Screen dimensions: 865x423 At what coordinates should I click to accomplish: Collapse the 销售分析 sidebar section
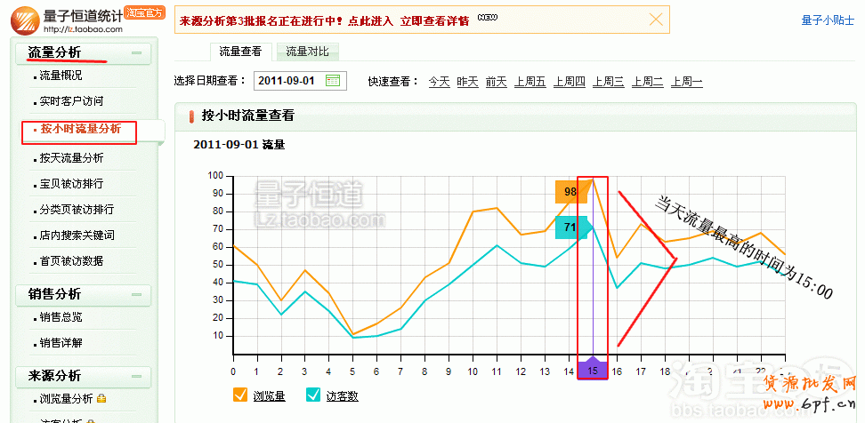click(x=136, y=295)
